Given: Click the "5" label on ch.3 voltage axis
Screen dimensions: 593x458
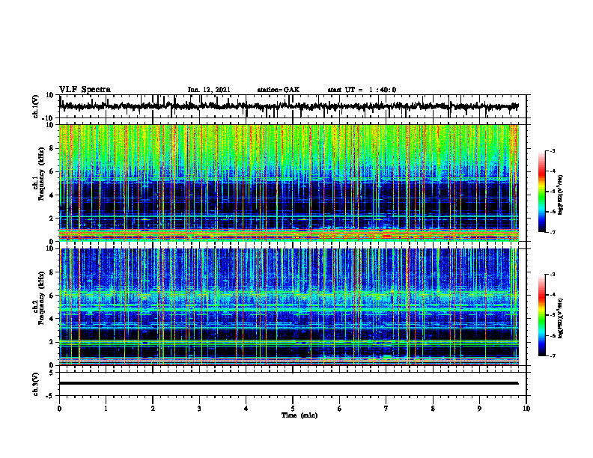Looking at the screenshot, I should pos(52,373).
